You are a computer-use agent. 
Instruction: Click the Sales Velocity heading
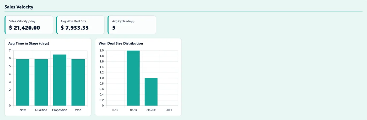coord(19,7)
